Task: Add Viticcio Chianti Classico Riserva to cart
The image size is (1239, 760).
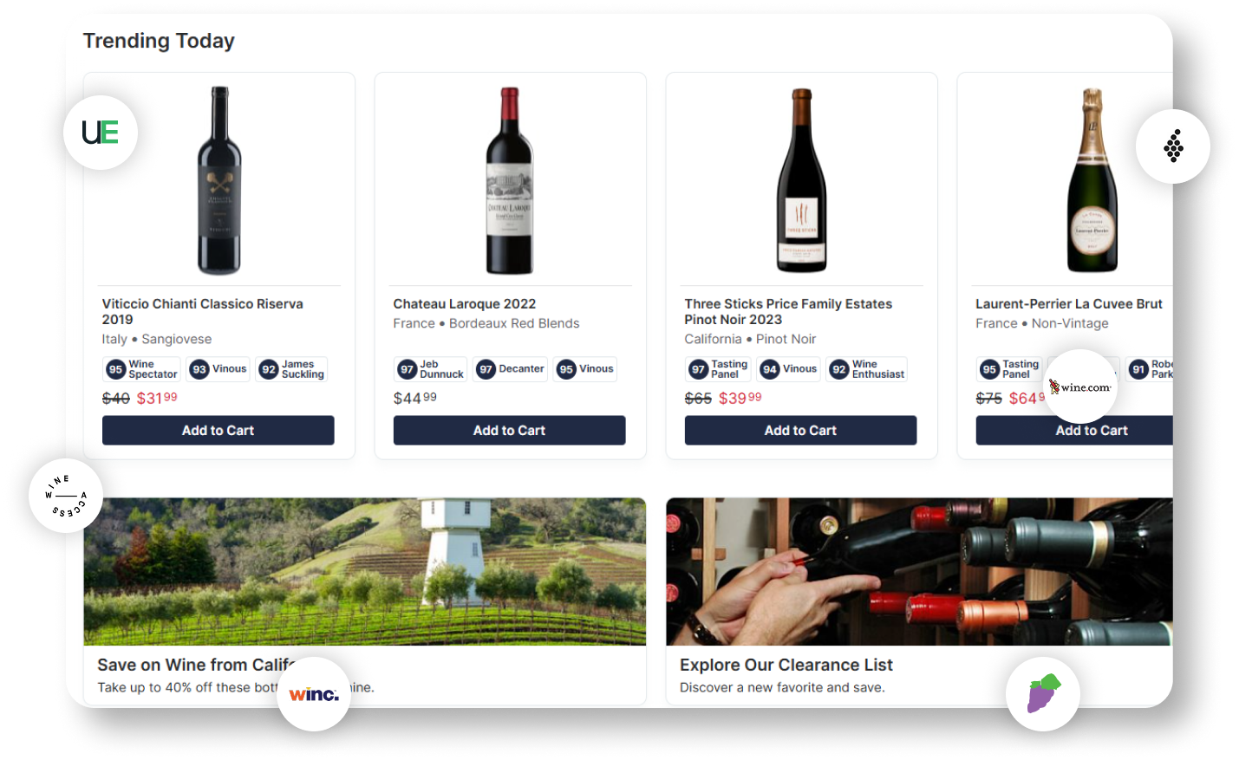Action: click(218, 431)
